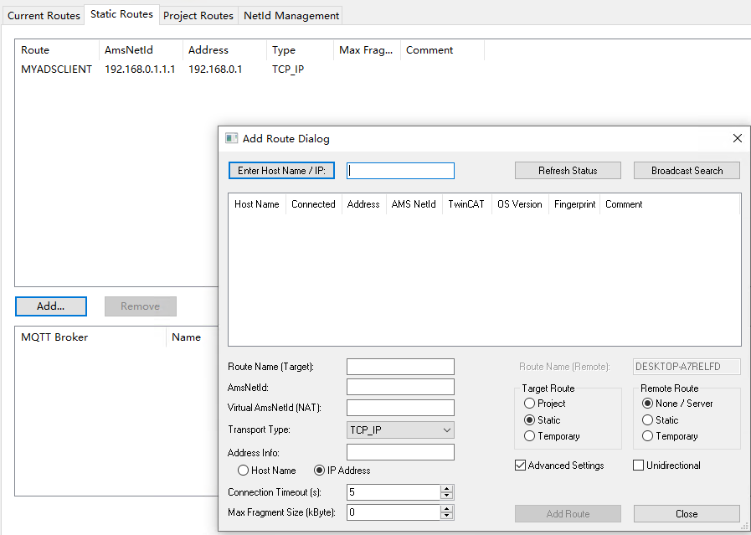Click the Refresh Status button
Image resolution: width=751 pixels, height=535 pixels.
(x=568, y=171)
